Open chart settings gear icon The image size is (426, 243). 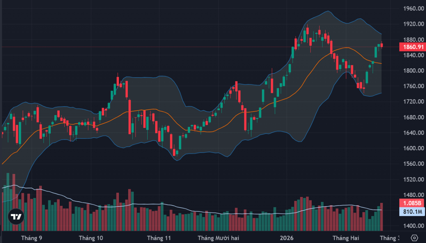tap(415, 238)
